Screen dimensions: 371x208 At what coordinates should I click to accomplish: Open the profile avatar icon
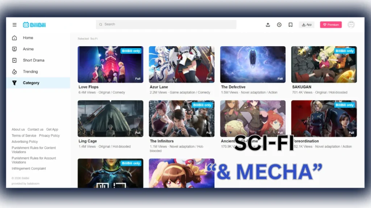[x=351, y=25]
